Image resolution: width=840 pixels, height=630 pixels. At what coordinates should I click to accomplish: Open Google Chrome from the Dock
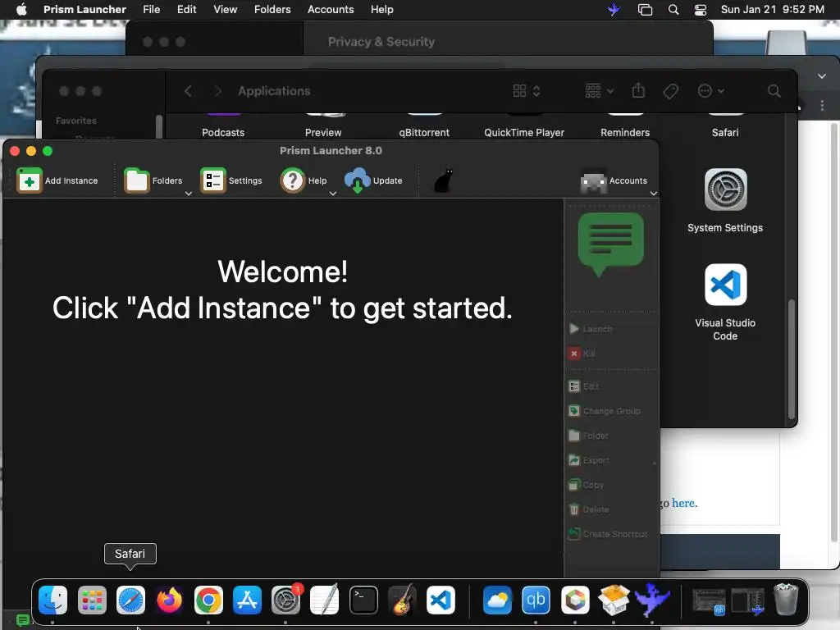208,600
